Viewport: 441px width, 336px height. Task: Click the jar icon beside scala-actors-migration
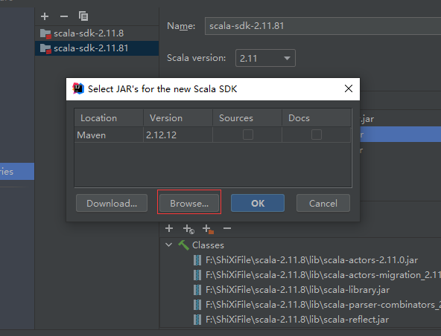click(x=197, y=275)
